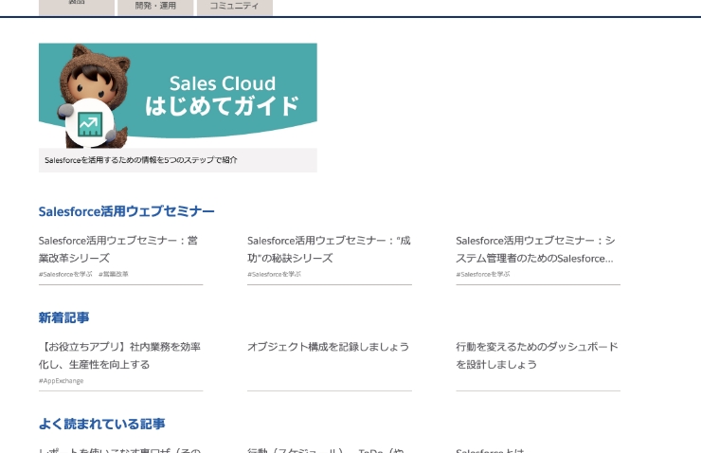The width and height of the screenshot is (701, 453).
Task: Open the "成功"の秘訣シリーズ seminar article
Action: [x=328, y=249]
